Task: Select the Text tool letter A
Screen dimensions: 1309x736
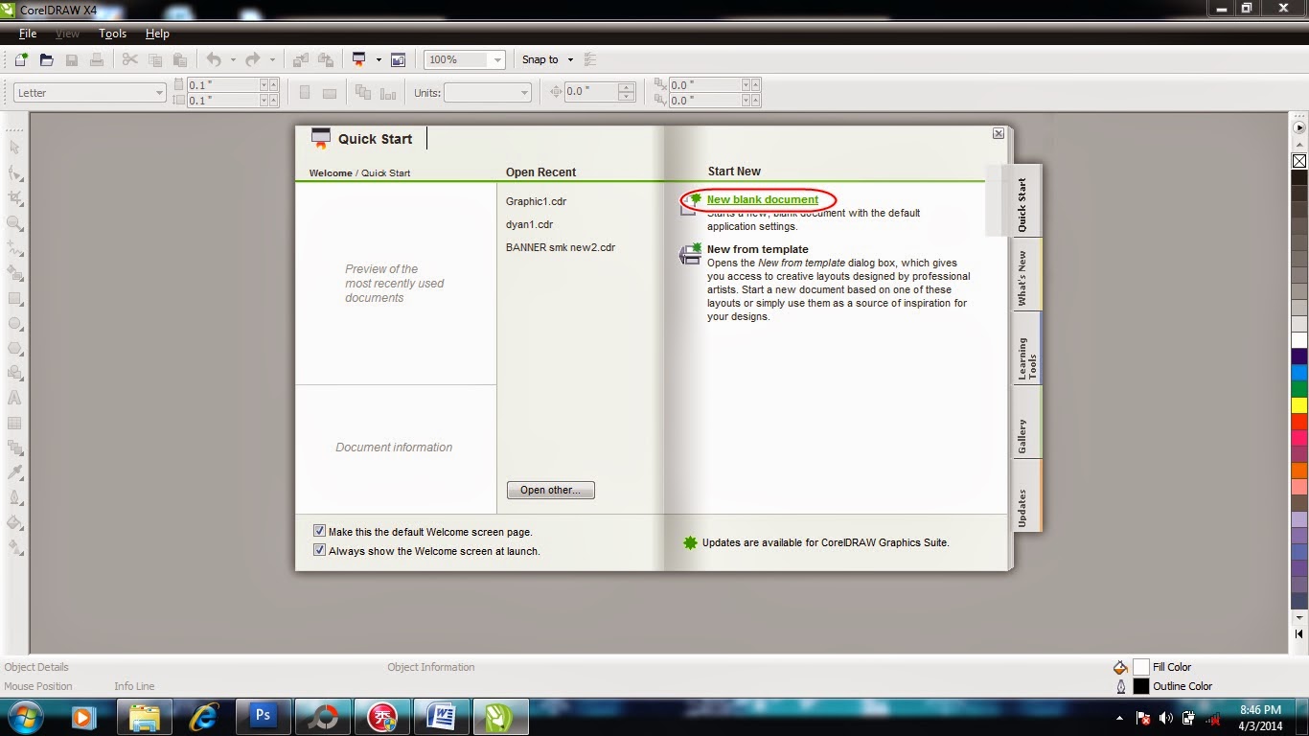Action: [14, 398]
